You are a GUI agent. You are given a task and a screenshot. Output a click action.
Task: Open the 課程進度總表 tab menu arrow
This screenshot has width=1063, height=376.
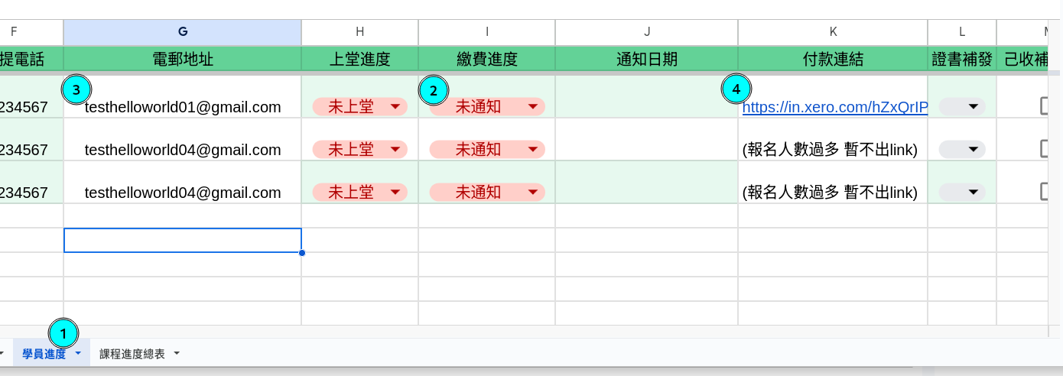pyautogui.click(x=177, y=354)
